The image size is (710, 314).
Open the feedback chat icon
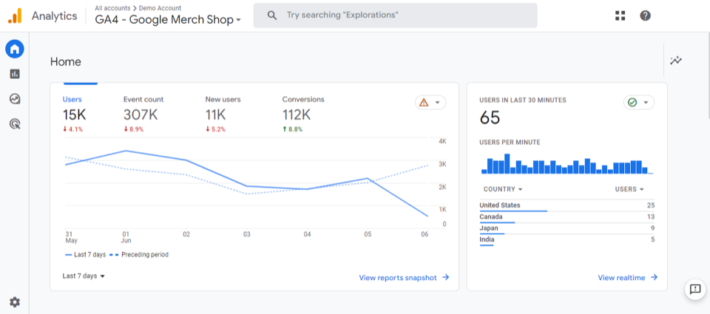694,289
